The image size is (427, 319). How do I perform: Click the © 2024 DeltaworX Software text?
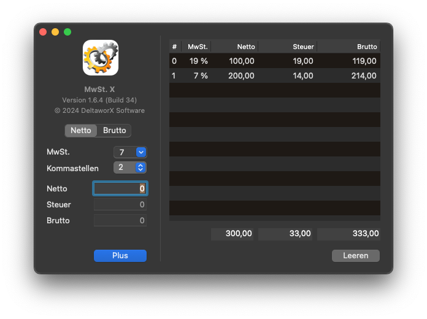click(99, 110)
